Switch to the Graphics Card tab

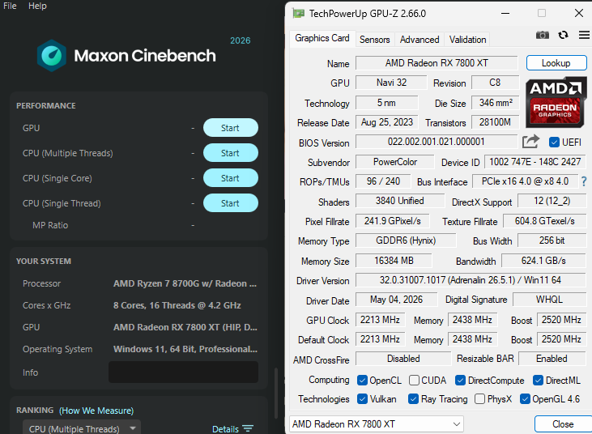(x=322, y=39)
